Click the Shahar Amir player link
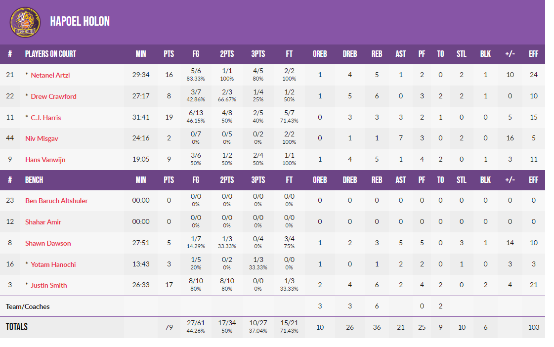The height and width of the screenshot is (347, 554). pyautogui.click(x=43, y=221)
